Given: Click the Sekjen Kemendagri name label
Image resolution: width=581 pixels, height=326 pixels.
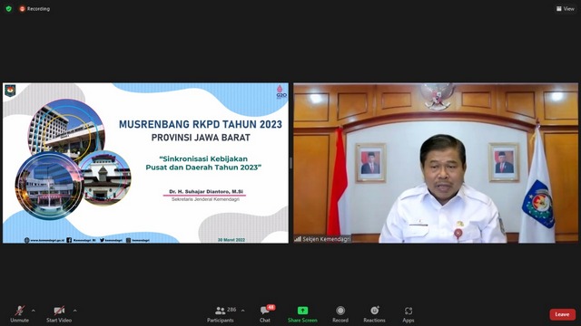Looking at the screenshot, I should 326,239.
